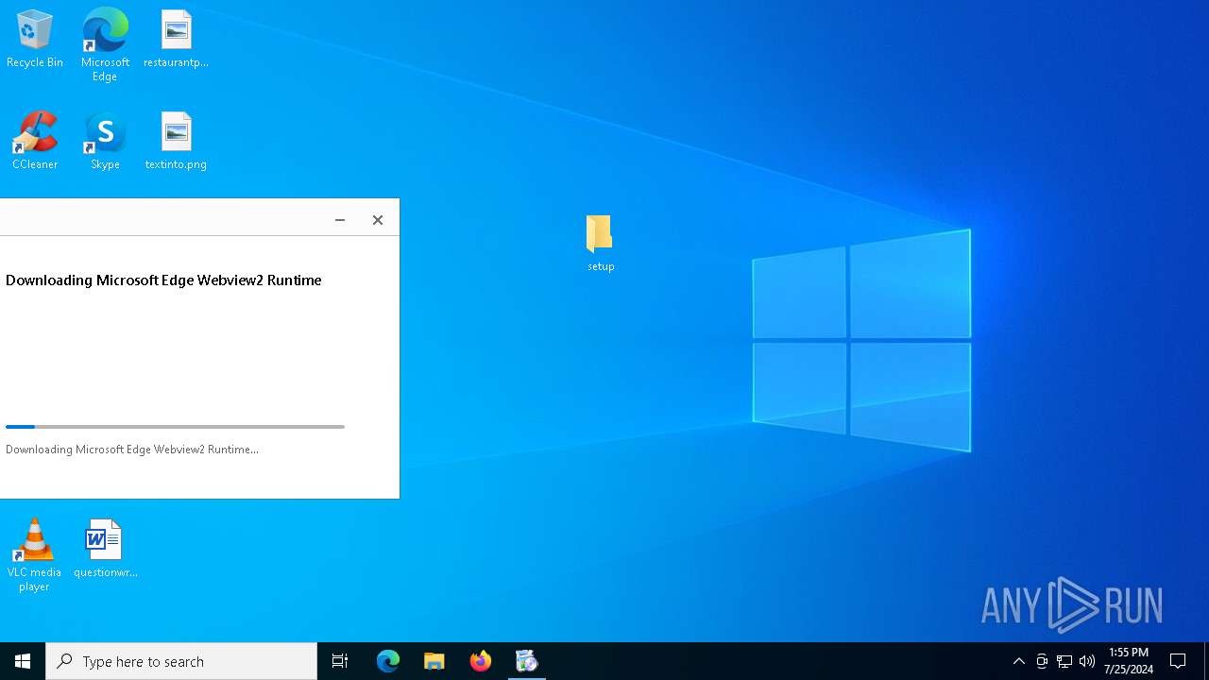Image resolution: width=1209 pixels, height=680 pixels.
Task: Select the CCleaner desktop shortcut
Action: point(35,142)
